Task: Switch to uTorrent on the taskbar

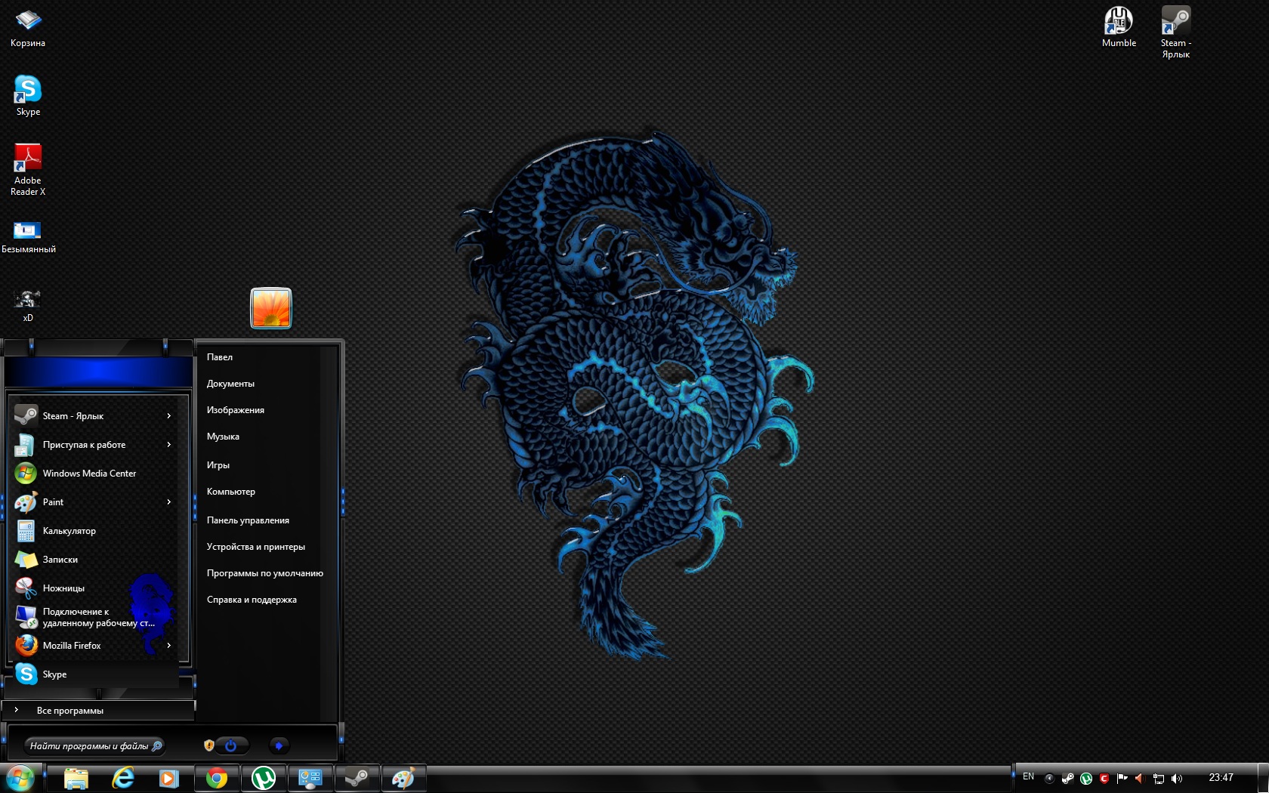Action: [x=264, y=779]
